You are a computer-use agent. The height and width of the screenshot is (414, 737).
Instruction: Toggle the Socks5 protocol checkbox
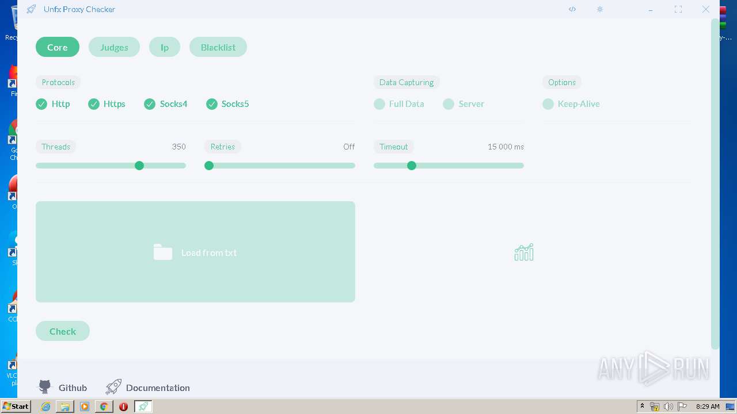(212, 104)
